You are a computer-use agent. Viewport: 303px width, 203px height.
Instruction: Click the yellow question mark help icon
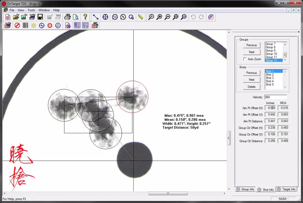click(85, 17)
